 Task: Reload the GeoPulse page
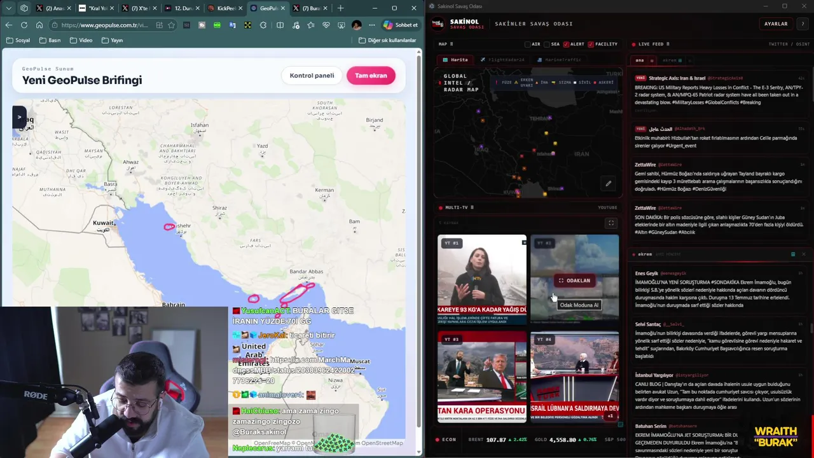point(24,25)
